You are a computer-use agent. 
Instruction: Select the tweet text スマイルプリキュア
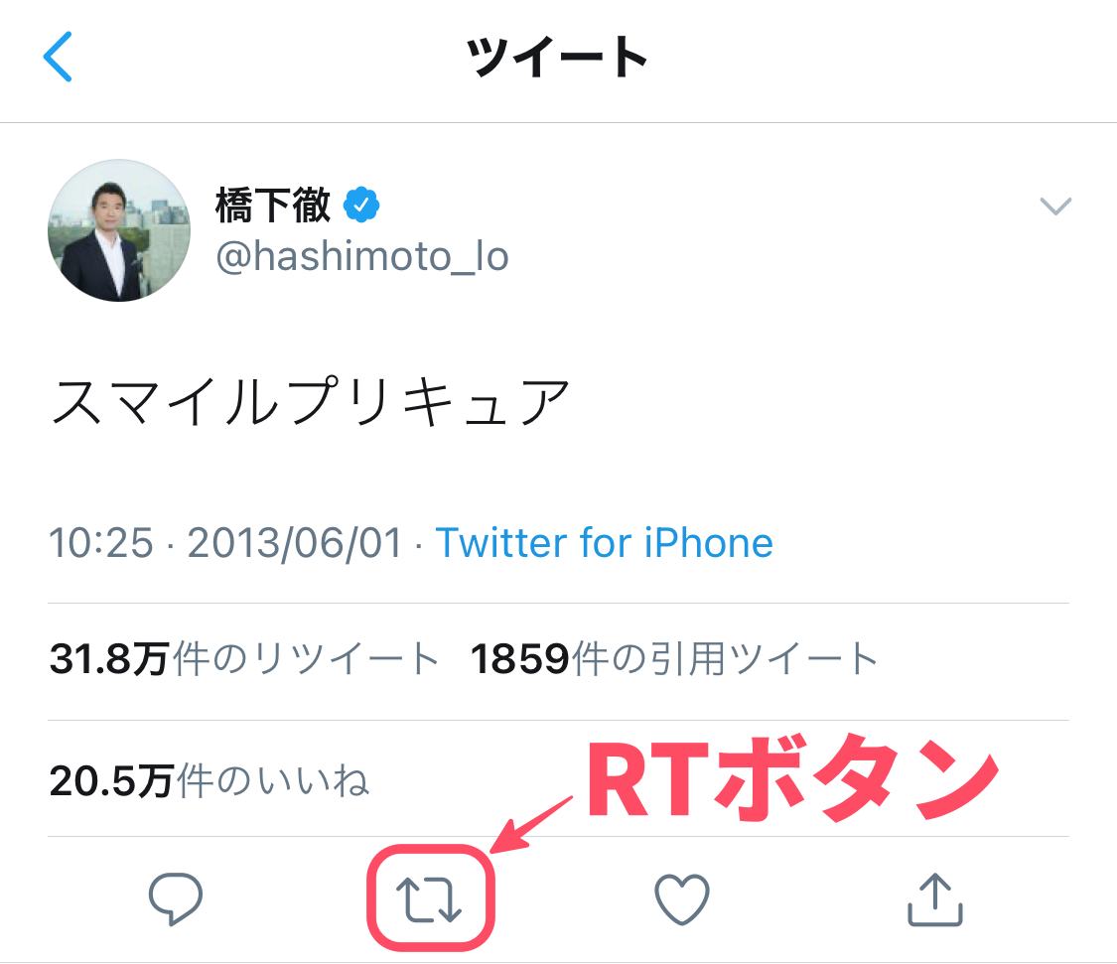click(x=310, y=400)
